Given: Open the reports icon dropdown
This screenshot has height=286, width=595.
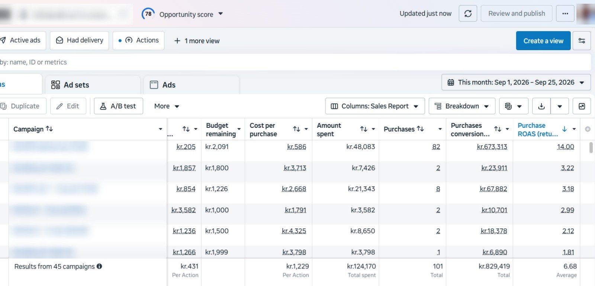Looking at the screenshot, I should pyautogui.click(x=514, y=106).
